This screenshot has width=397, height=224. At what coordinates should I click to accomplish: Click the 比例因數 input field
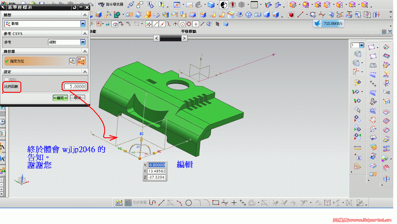75,87
